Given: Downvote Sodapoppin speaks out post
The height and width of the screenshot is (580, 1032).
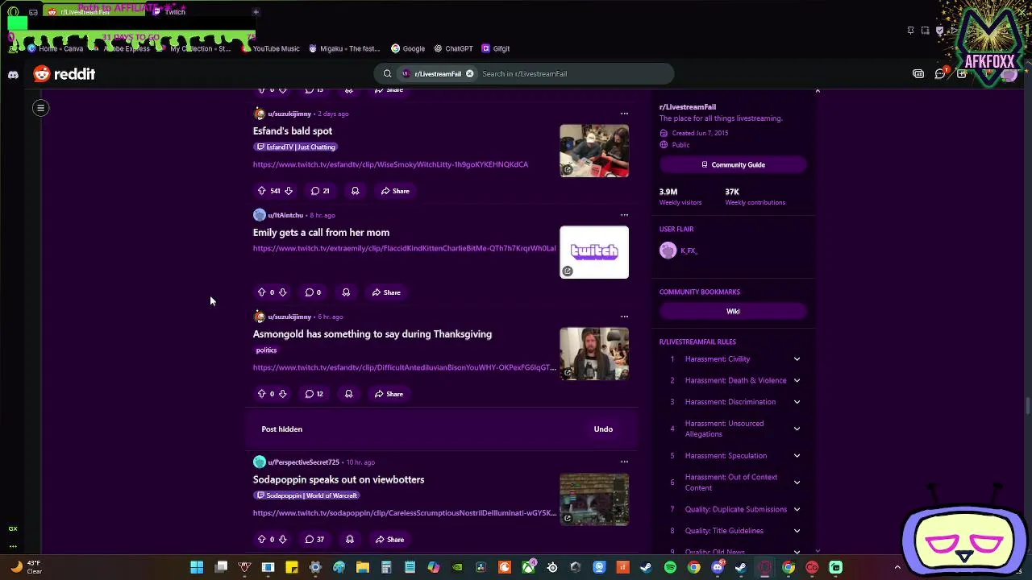Looking at the screenshot, I should (282, 540).
